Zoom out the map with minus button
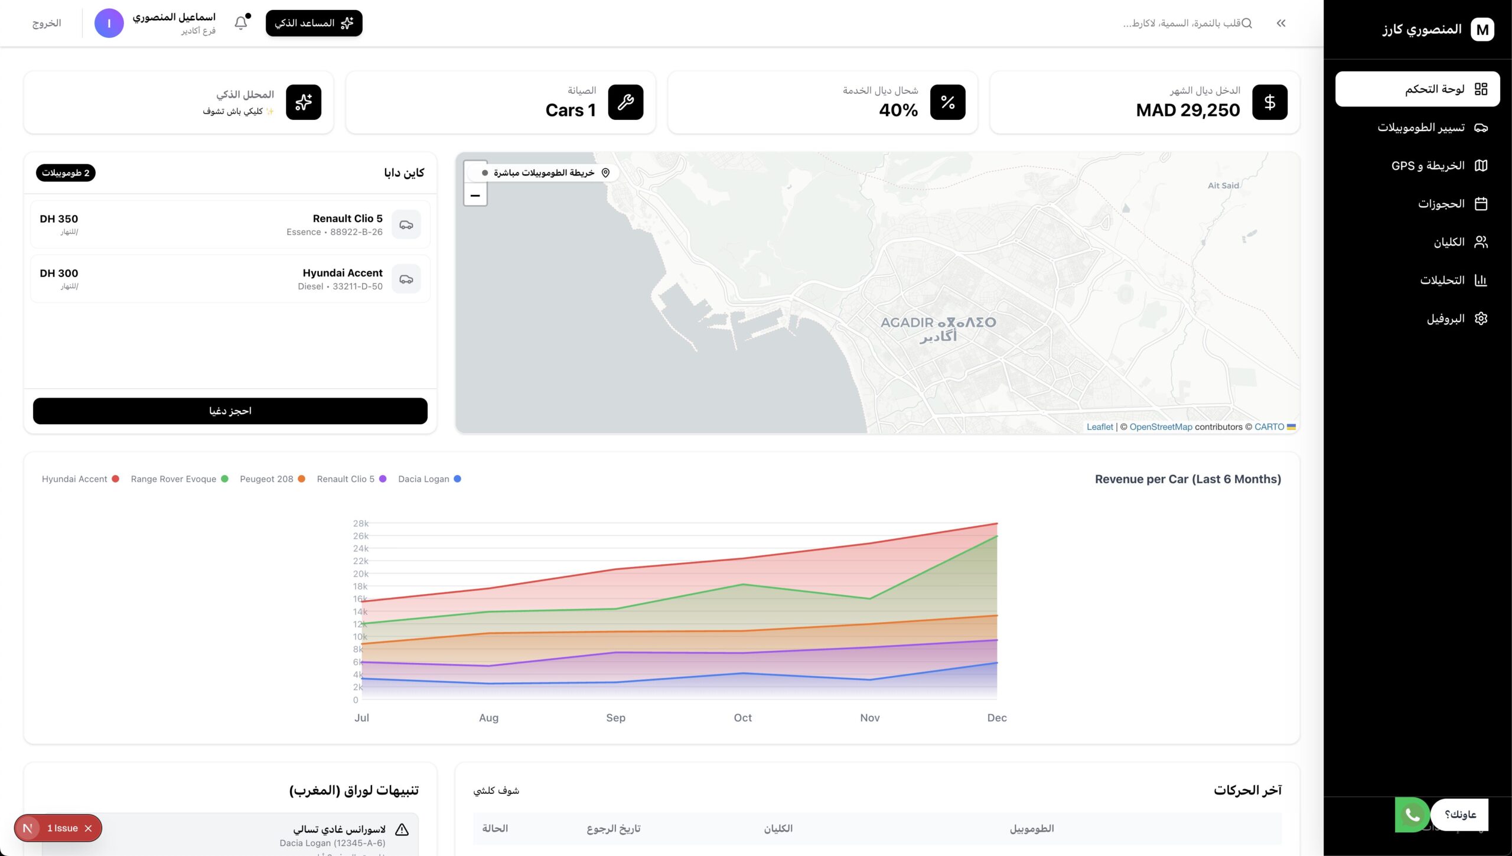 (475, 195)
